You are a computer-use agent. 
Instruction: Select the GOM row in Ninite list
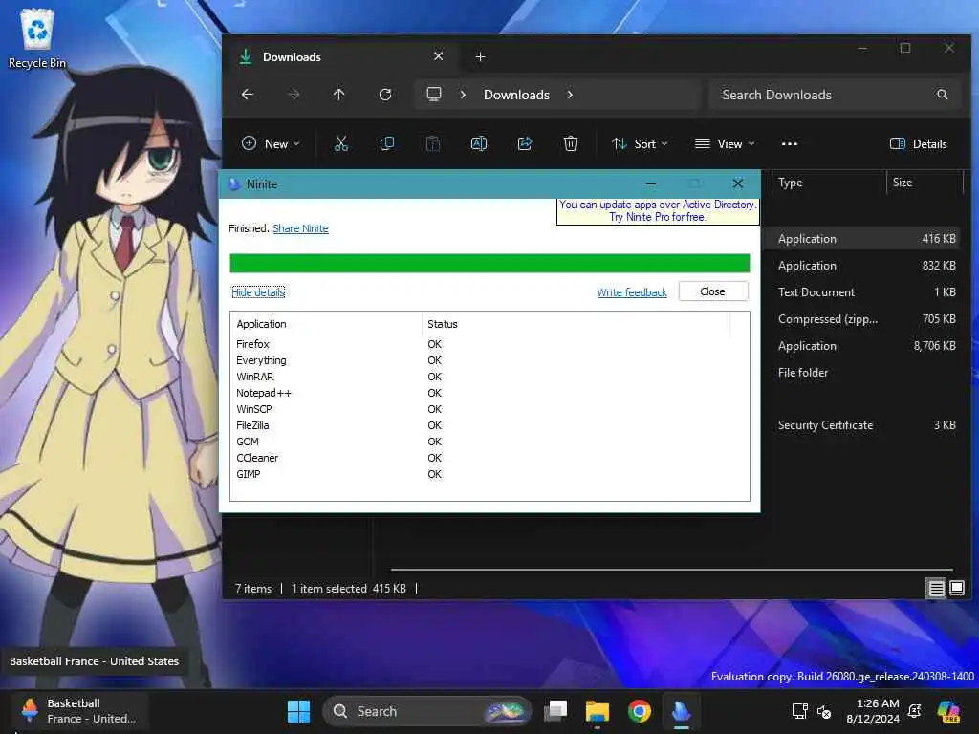tap(489, 442)
